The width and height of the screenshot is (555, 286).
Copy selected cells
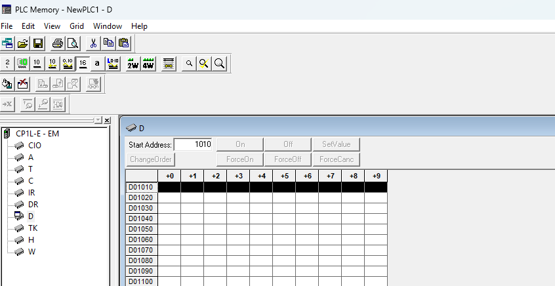pos(108,43)
